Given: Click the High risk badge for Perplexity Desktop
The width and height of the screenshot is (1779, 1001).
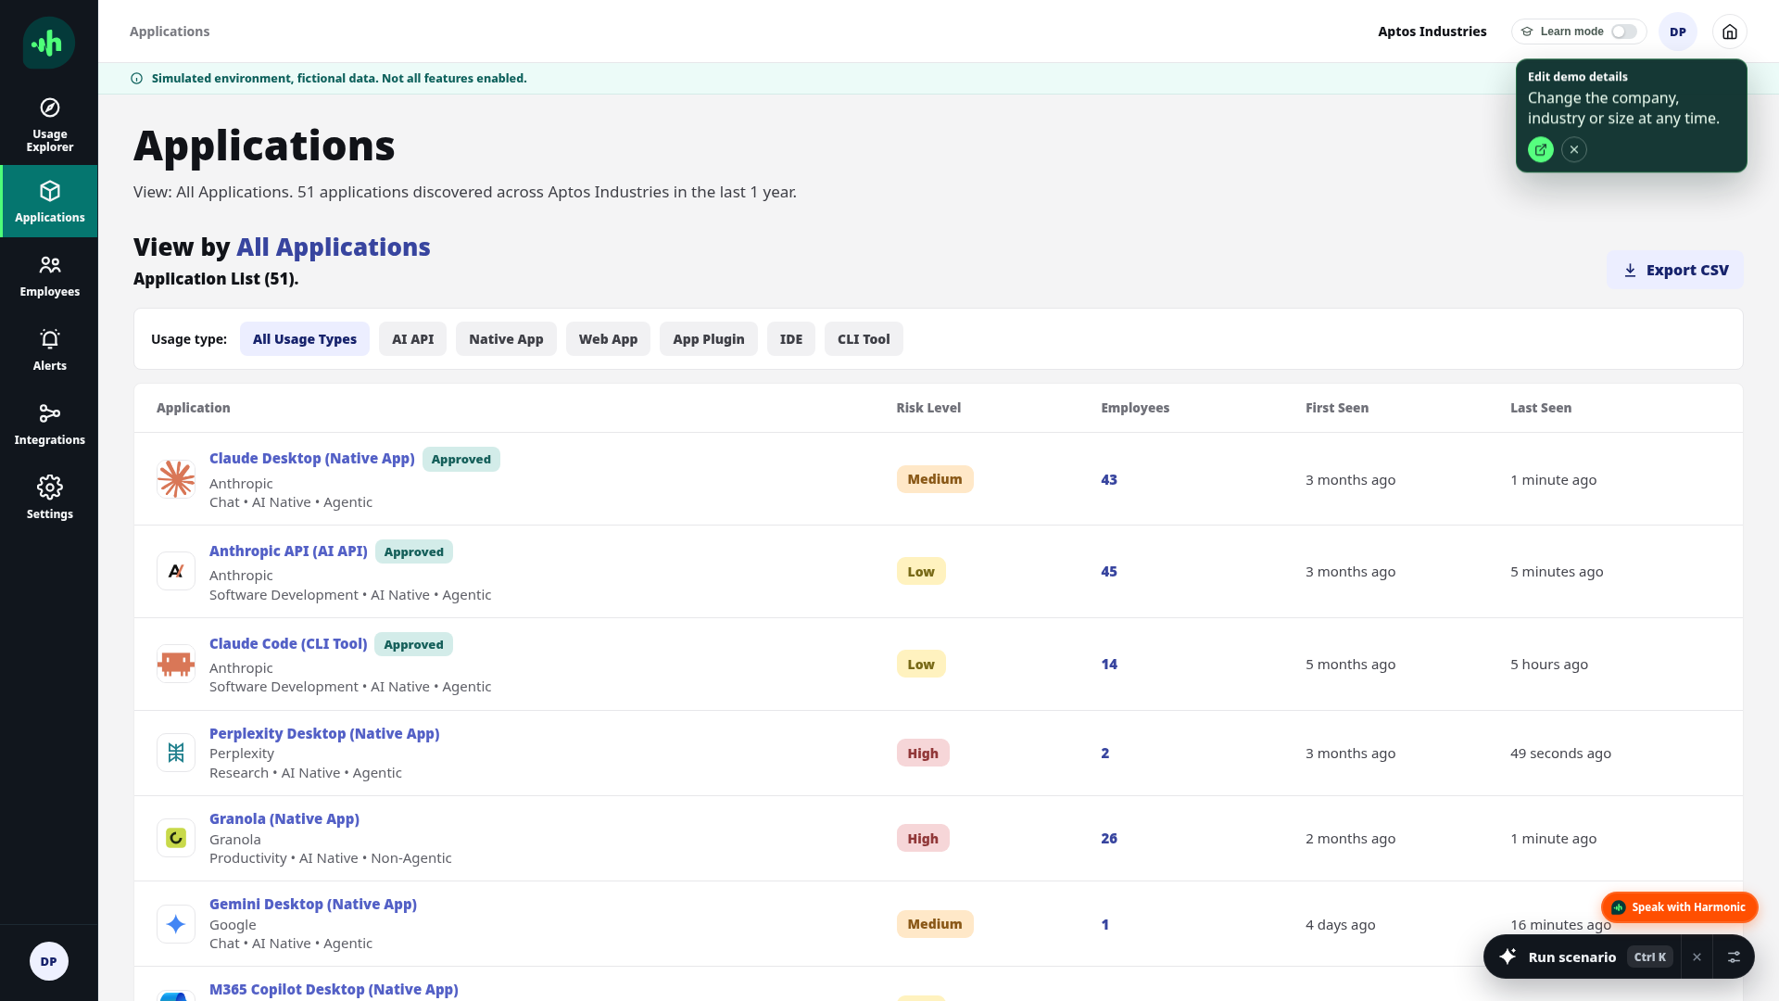Looking at the screenshot, I should [x=923, y=754].
